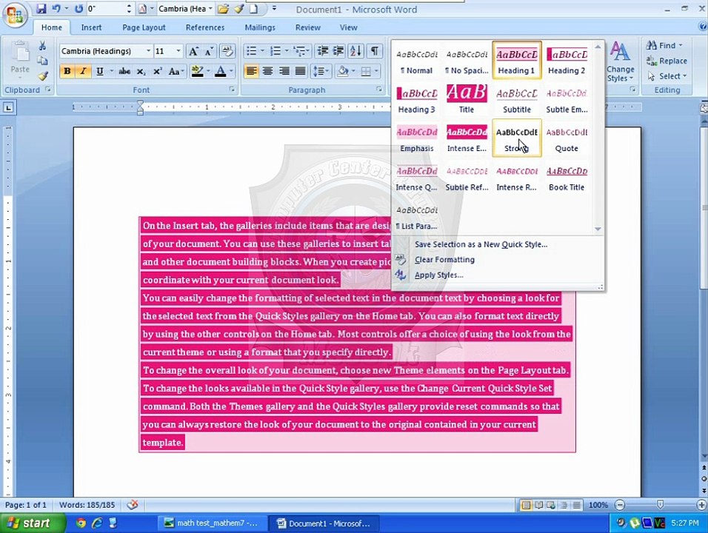The height and width of the screenshot is (533, 708).
Task: Decrease the paragraph indent
Action: (322, 51)
